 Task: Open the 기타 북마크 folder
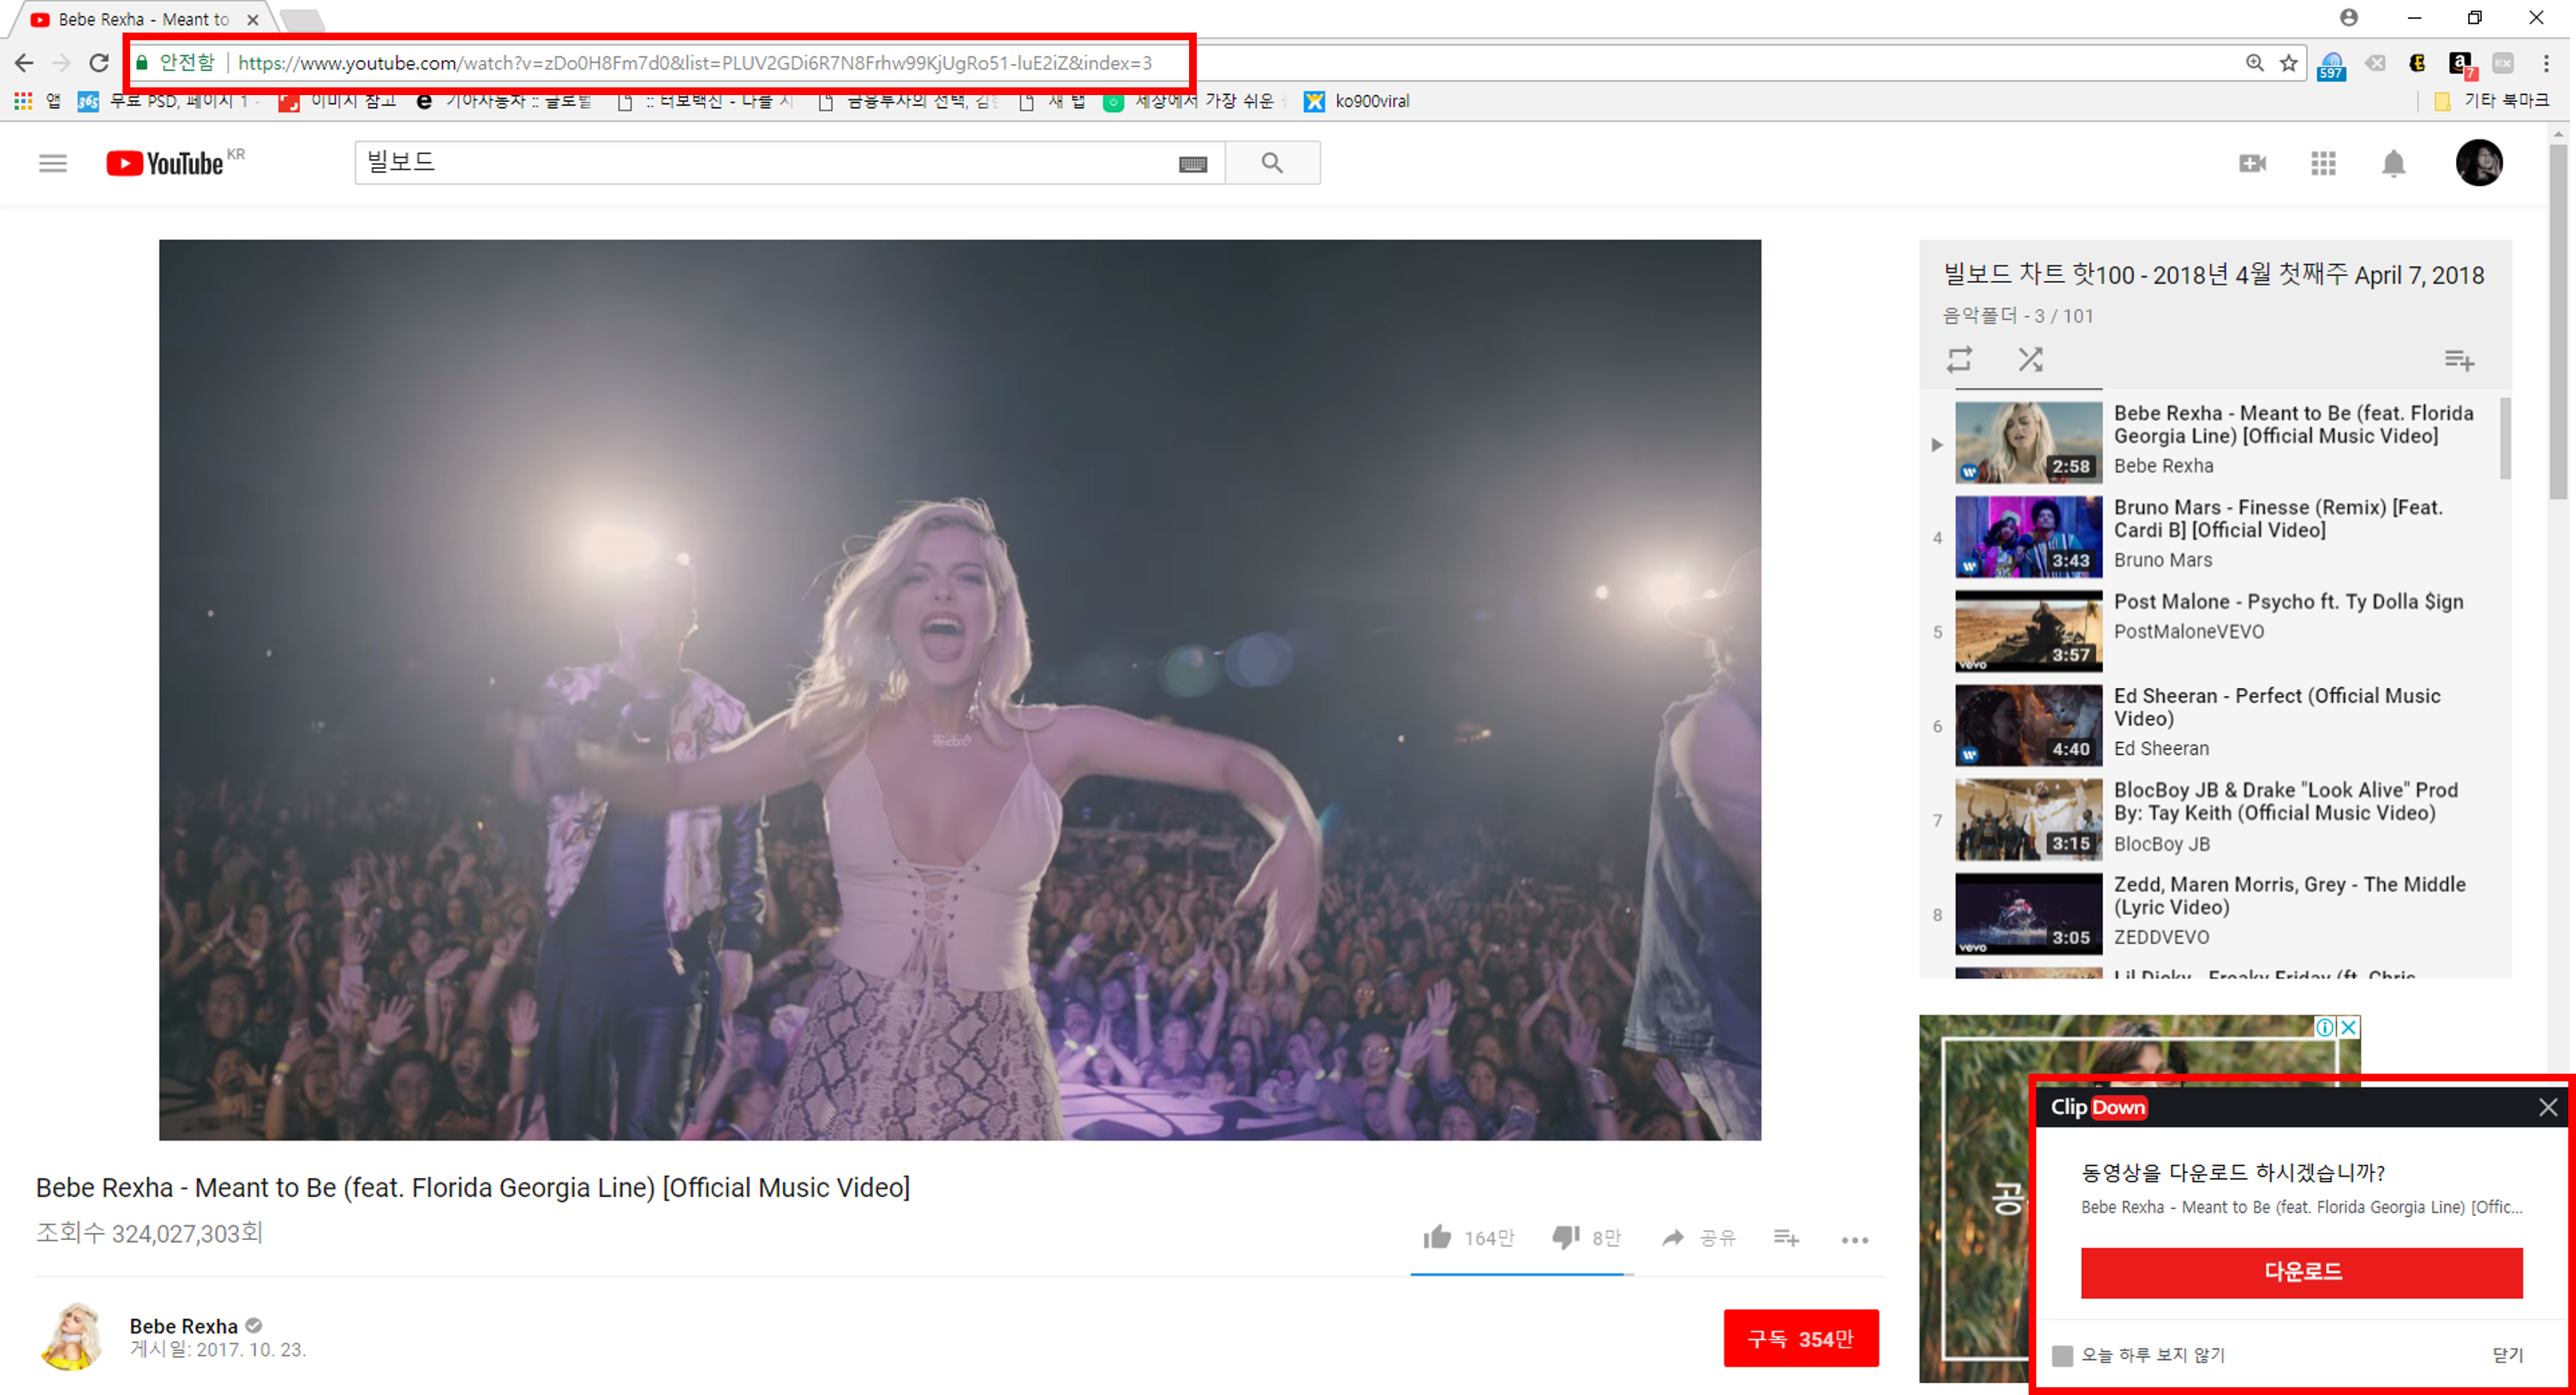2491,101
